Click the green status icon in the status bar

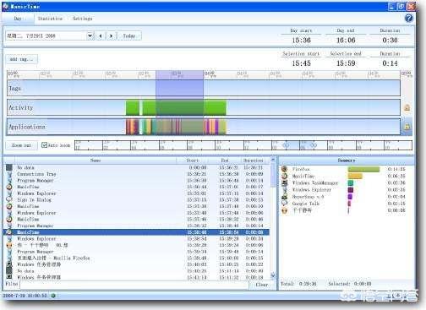[x=53, y=296]
